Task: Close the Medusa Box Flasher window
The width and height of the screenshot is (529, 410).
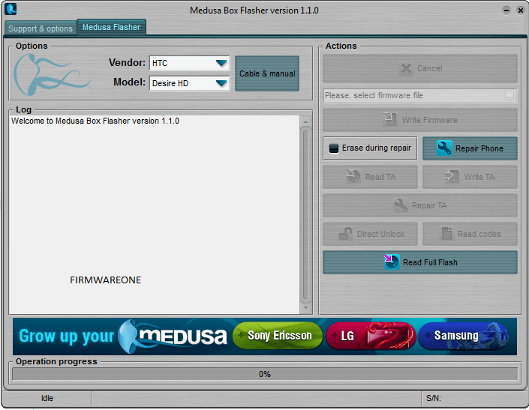Action: (x=521, y=10)
